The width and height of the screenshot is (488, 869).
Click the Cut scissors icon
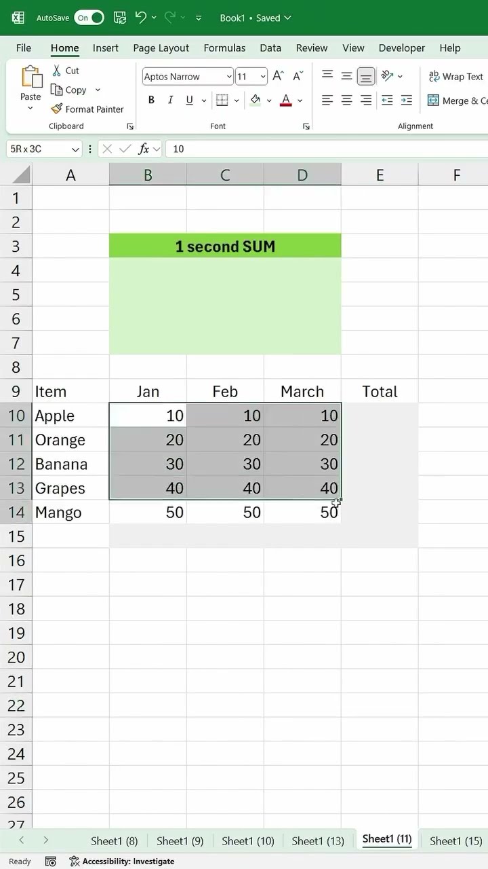[57, 70]
